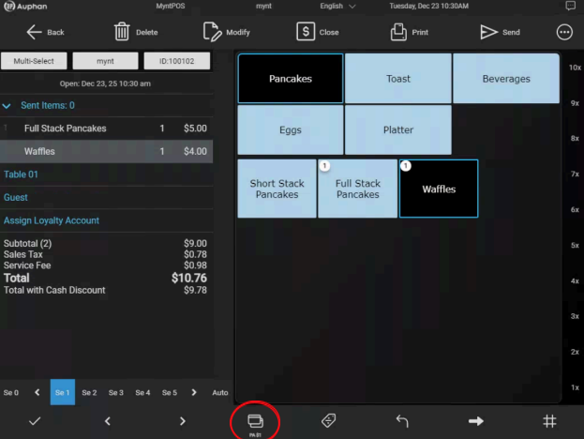Set quantity multiplier to 3x

(575, 316)
